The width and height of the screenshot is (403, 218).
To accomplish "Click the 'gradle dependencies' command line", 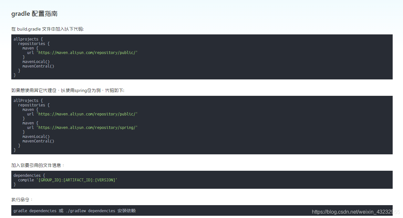I will (x=75, y=211).
